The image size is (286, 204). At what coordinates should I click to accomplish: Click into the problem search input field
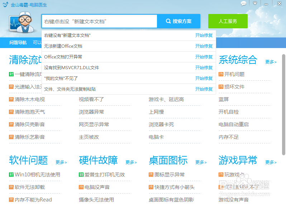pyautogui.click(x=99, y=22)
